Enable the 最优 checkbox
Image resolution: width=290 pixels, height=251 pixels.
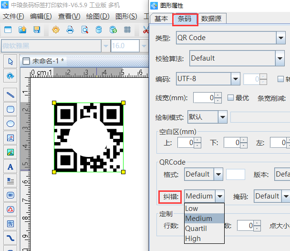(x=230, y=97)
